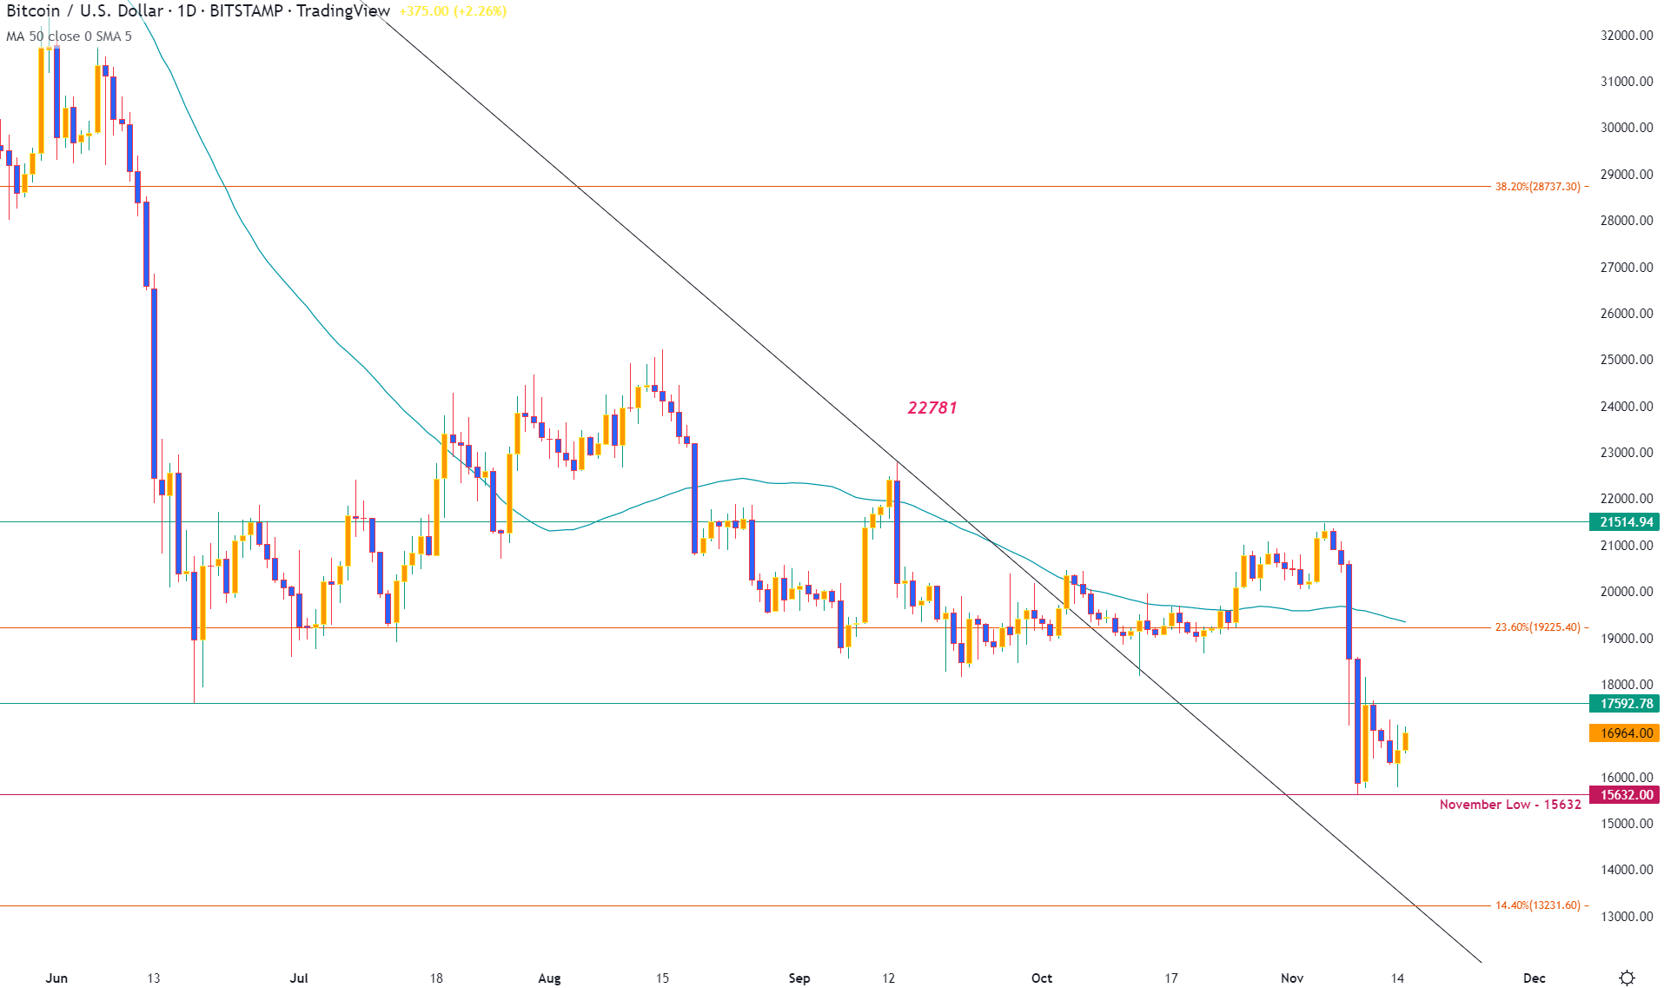Click the 18 July date tick

(x=436, y=978)
